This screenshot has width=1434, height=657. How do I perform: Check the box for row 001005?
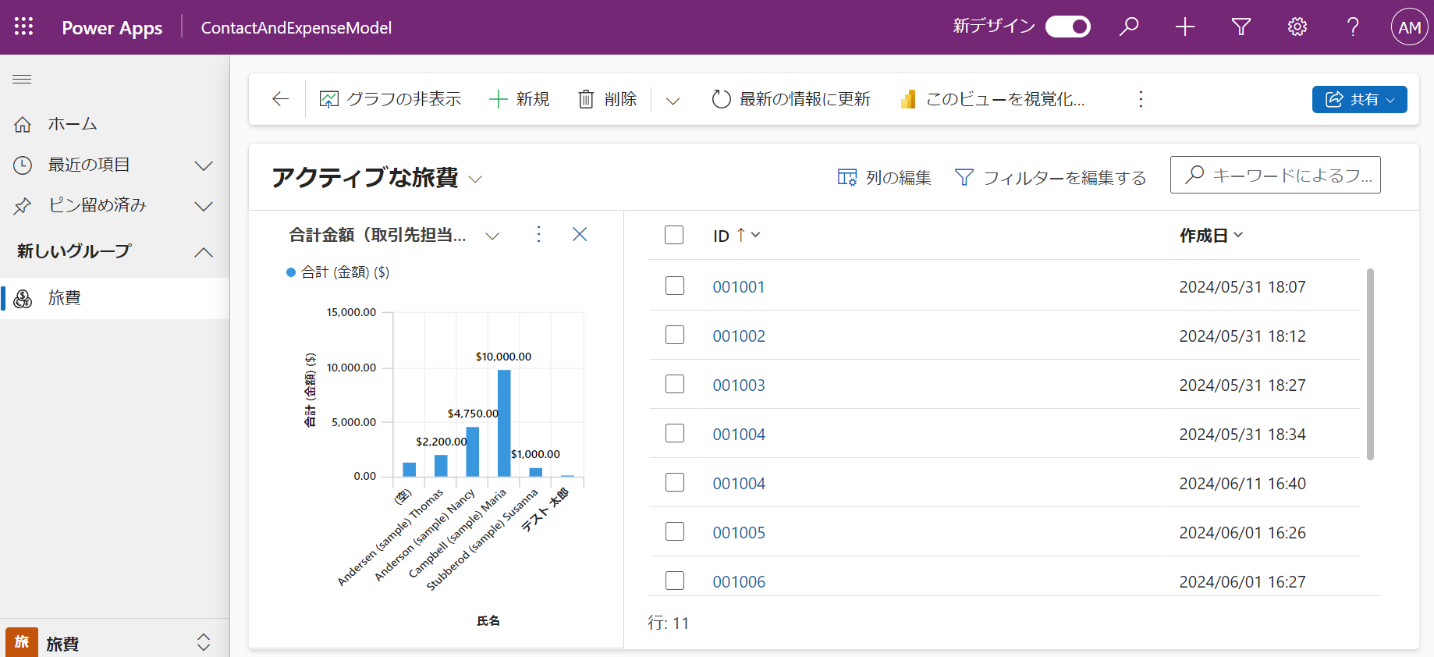click(675, 531)
